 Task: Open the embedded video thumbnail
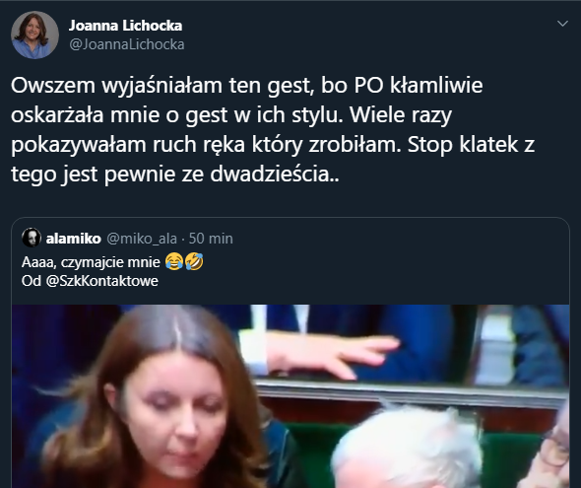click(290, 396)
